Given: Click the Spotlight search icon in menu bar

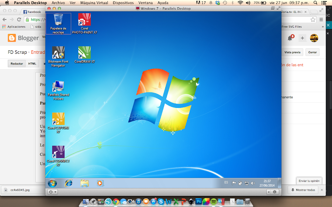Looking at the screenshot, I should click(x=315, y=3).
